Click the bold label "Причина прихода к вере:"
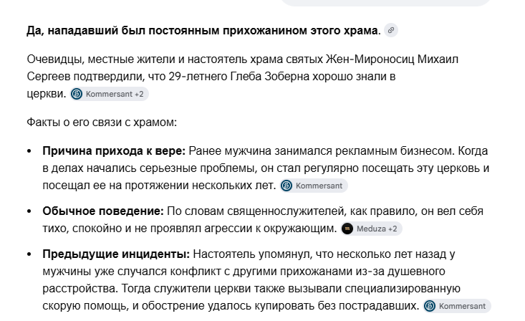This screenshot has width=525, height=321. tap(114, 151)
